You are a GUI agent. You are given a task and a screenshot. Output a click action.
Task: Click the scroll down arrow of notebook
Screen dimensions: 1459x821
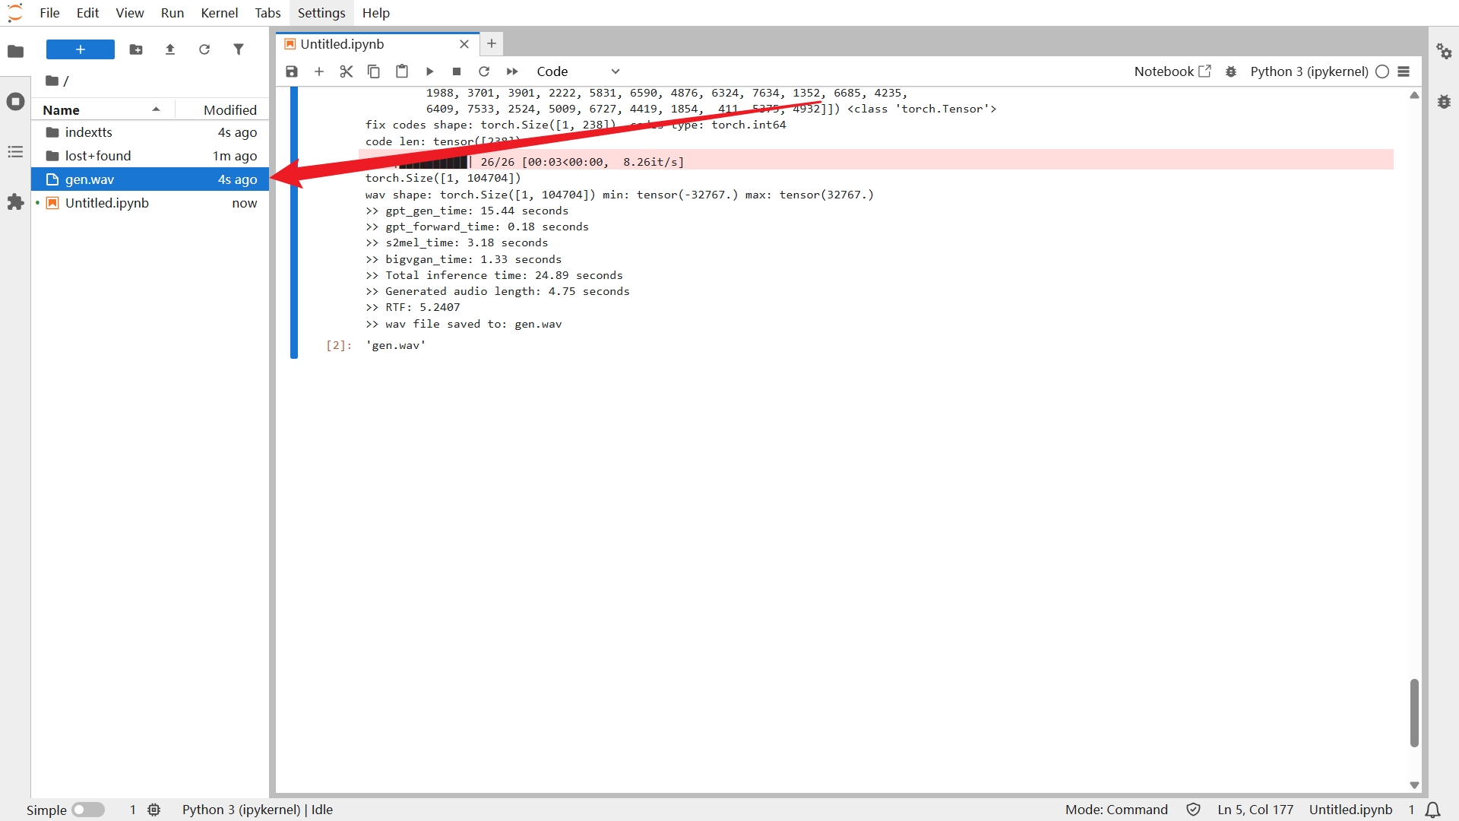point(1414,785)
